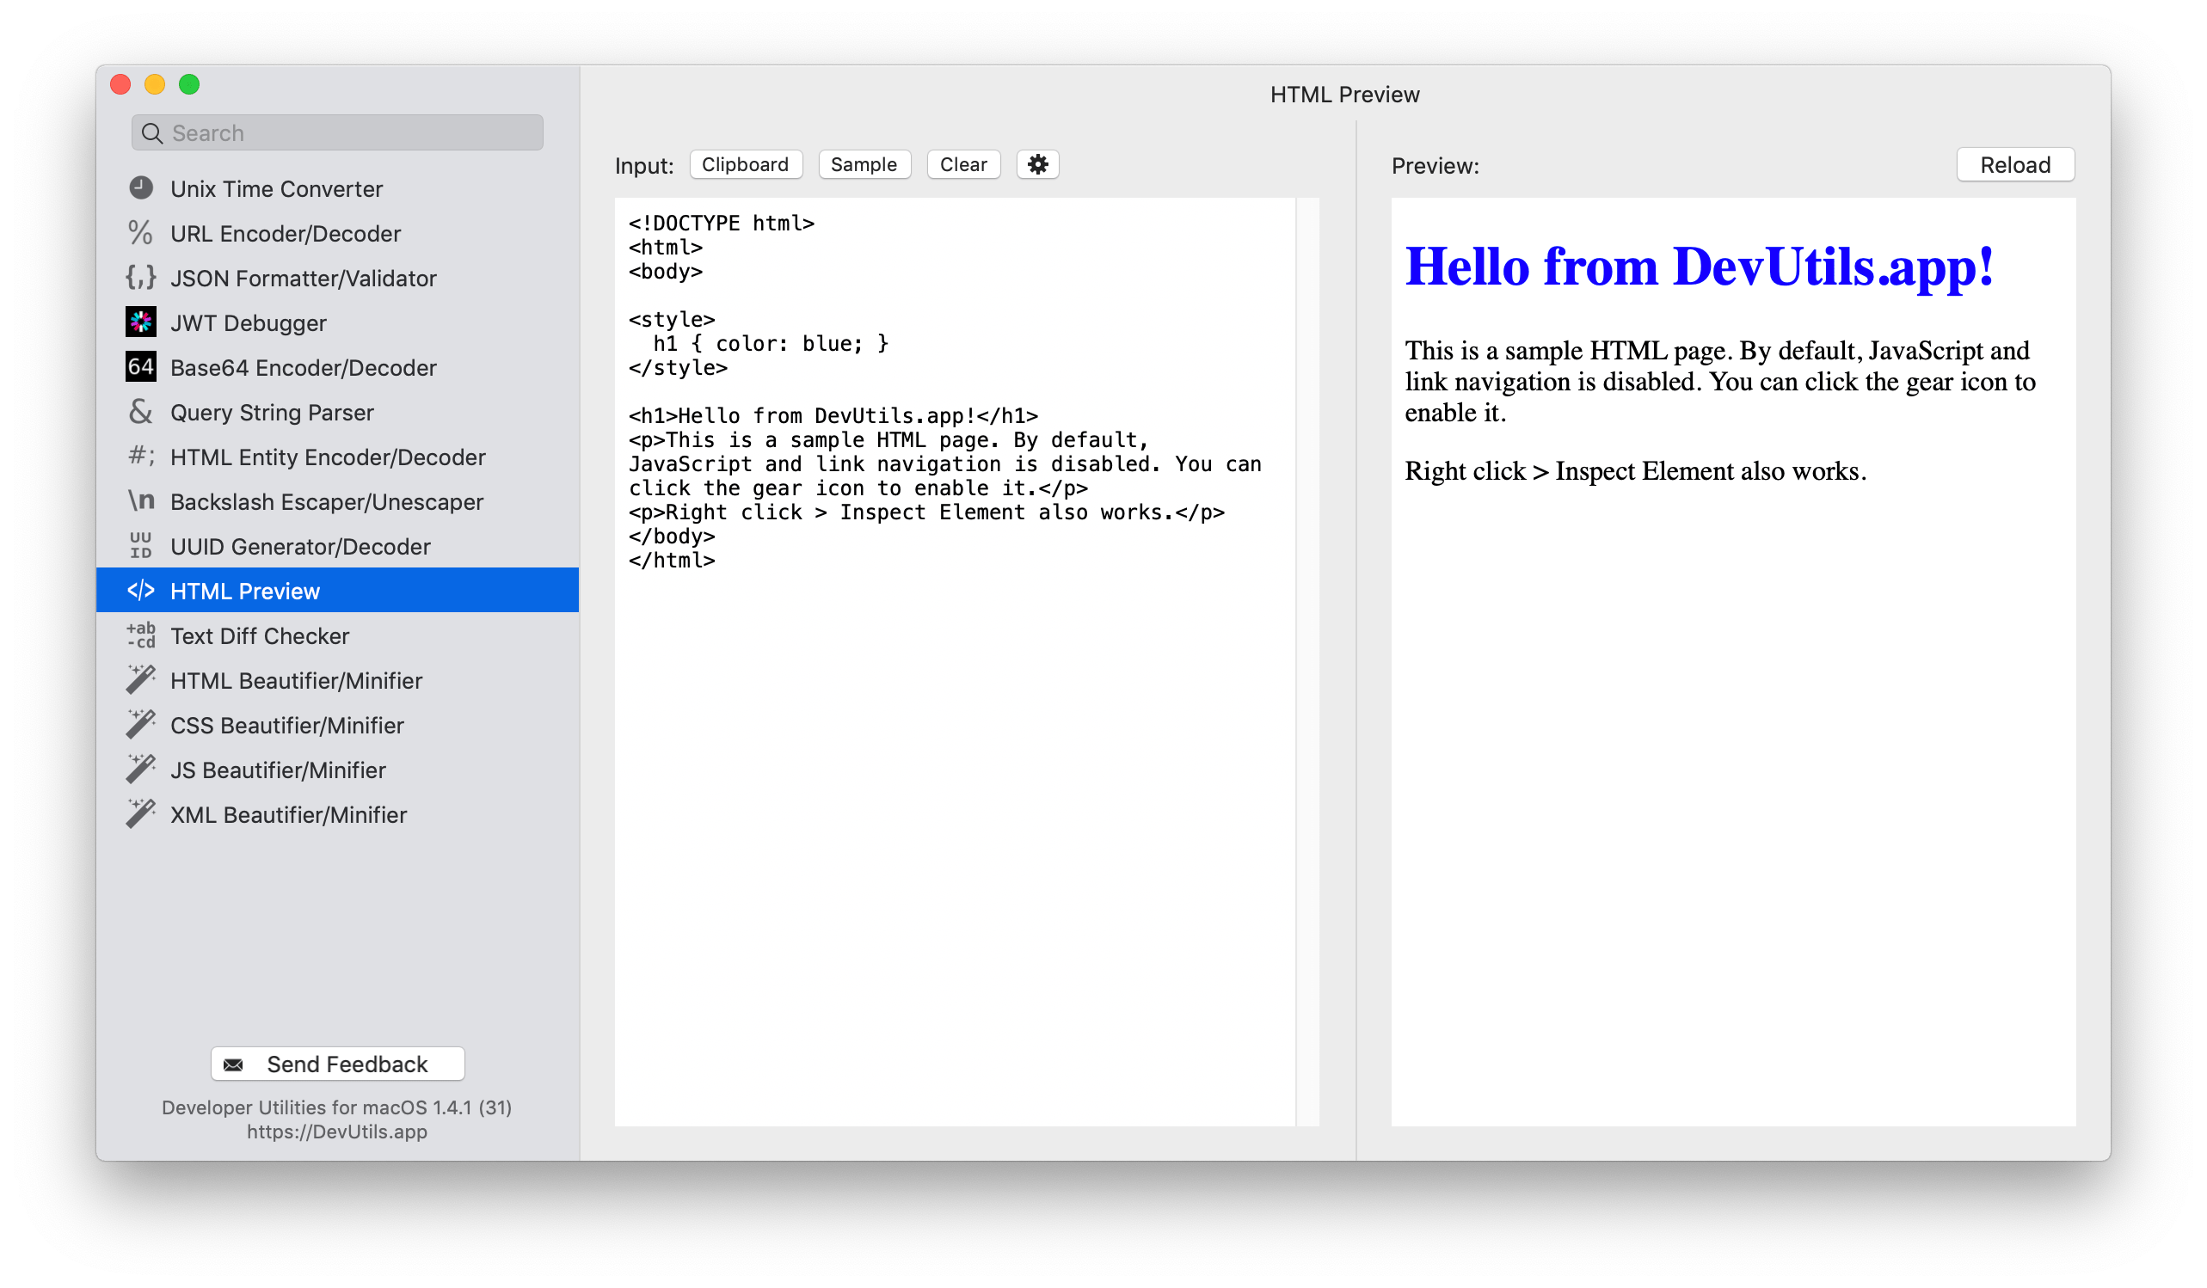Viewport: 2207px width, 1288px height.
Task: Select the UUID Generator/Decoder icon
Action: [x=141, y=545]
